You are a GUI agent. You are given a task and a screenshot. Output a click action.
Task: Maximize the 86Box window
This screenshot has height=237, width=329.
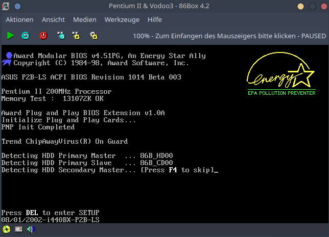312,6
